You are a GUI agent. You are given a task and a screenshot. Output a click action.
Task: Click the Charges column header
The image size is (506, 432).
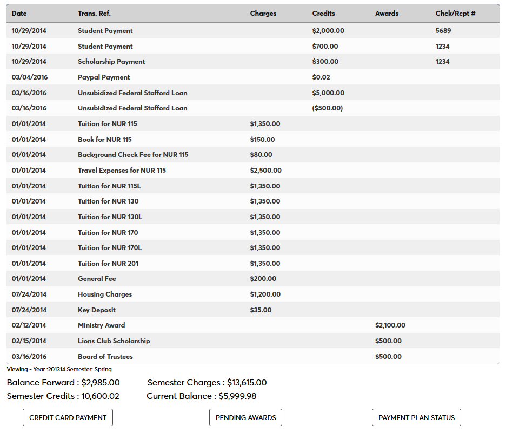click(263, 14)
